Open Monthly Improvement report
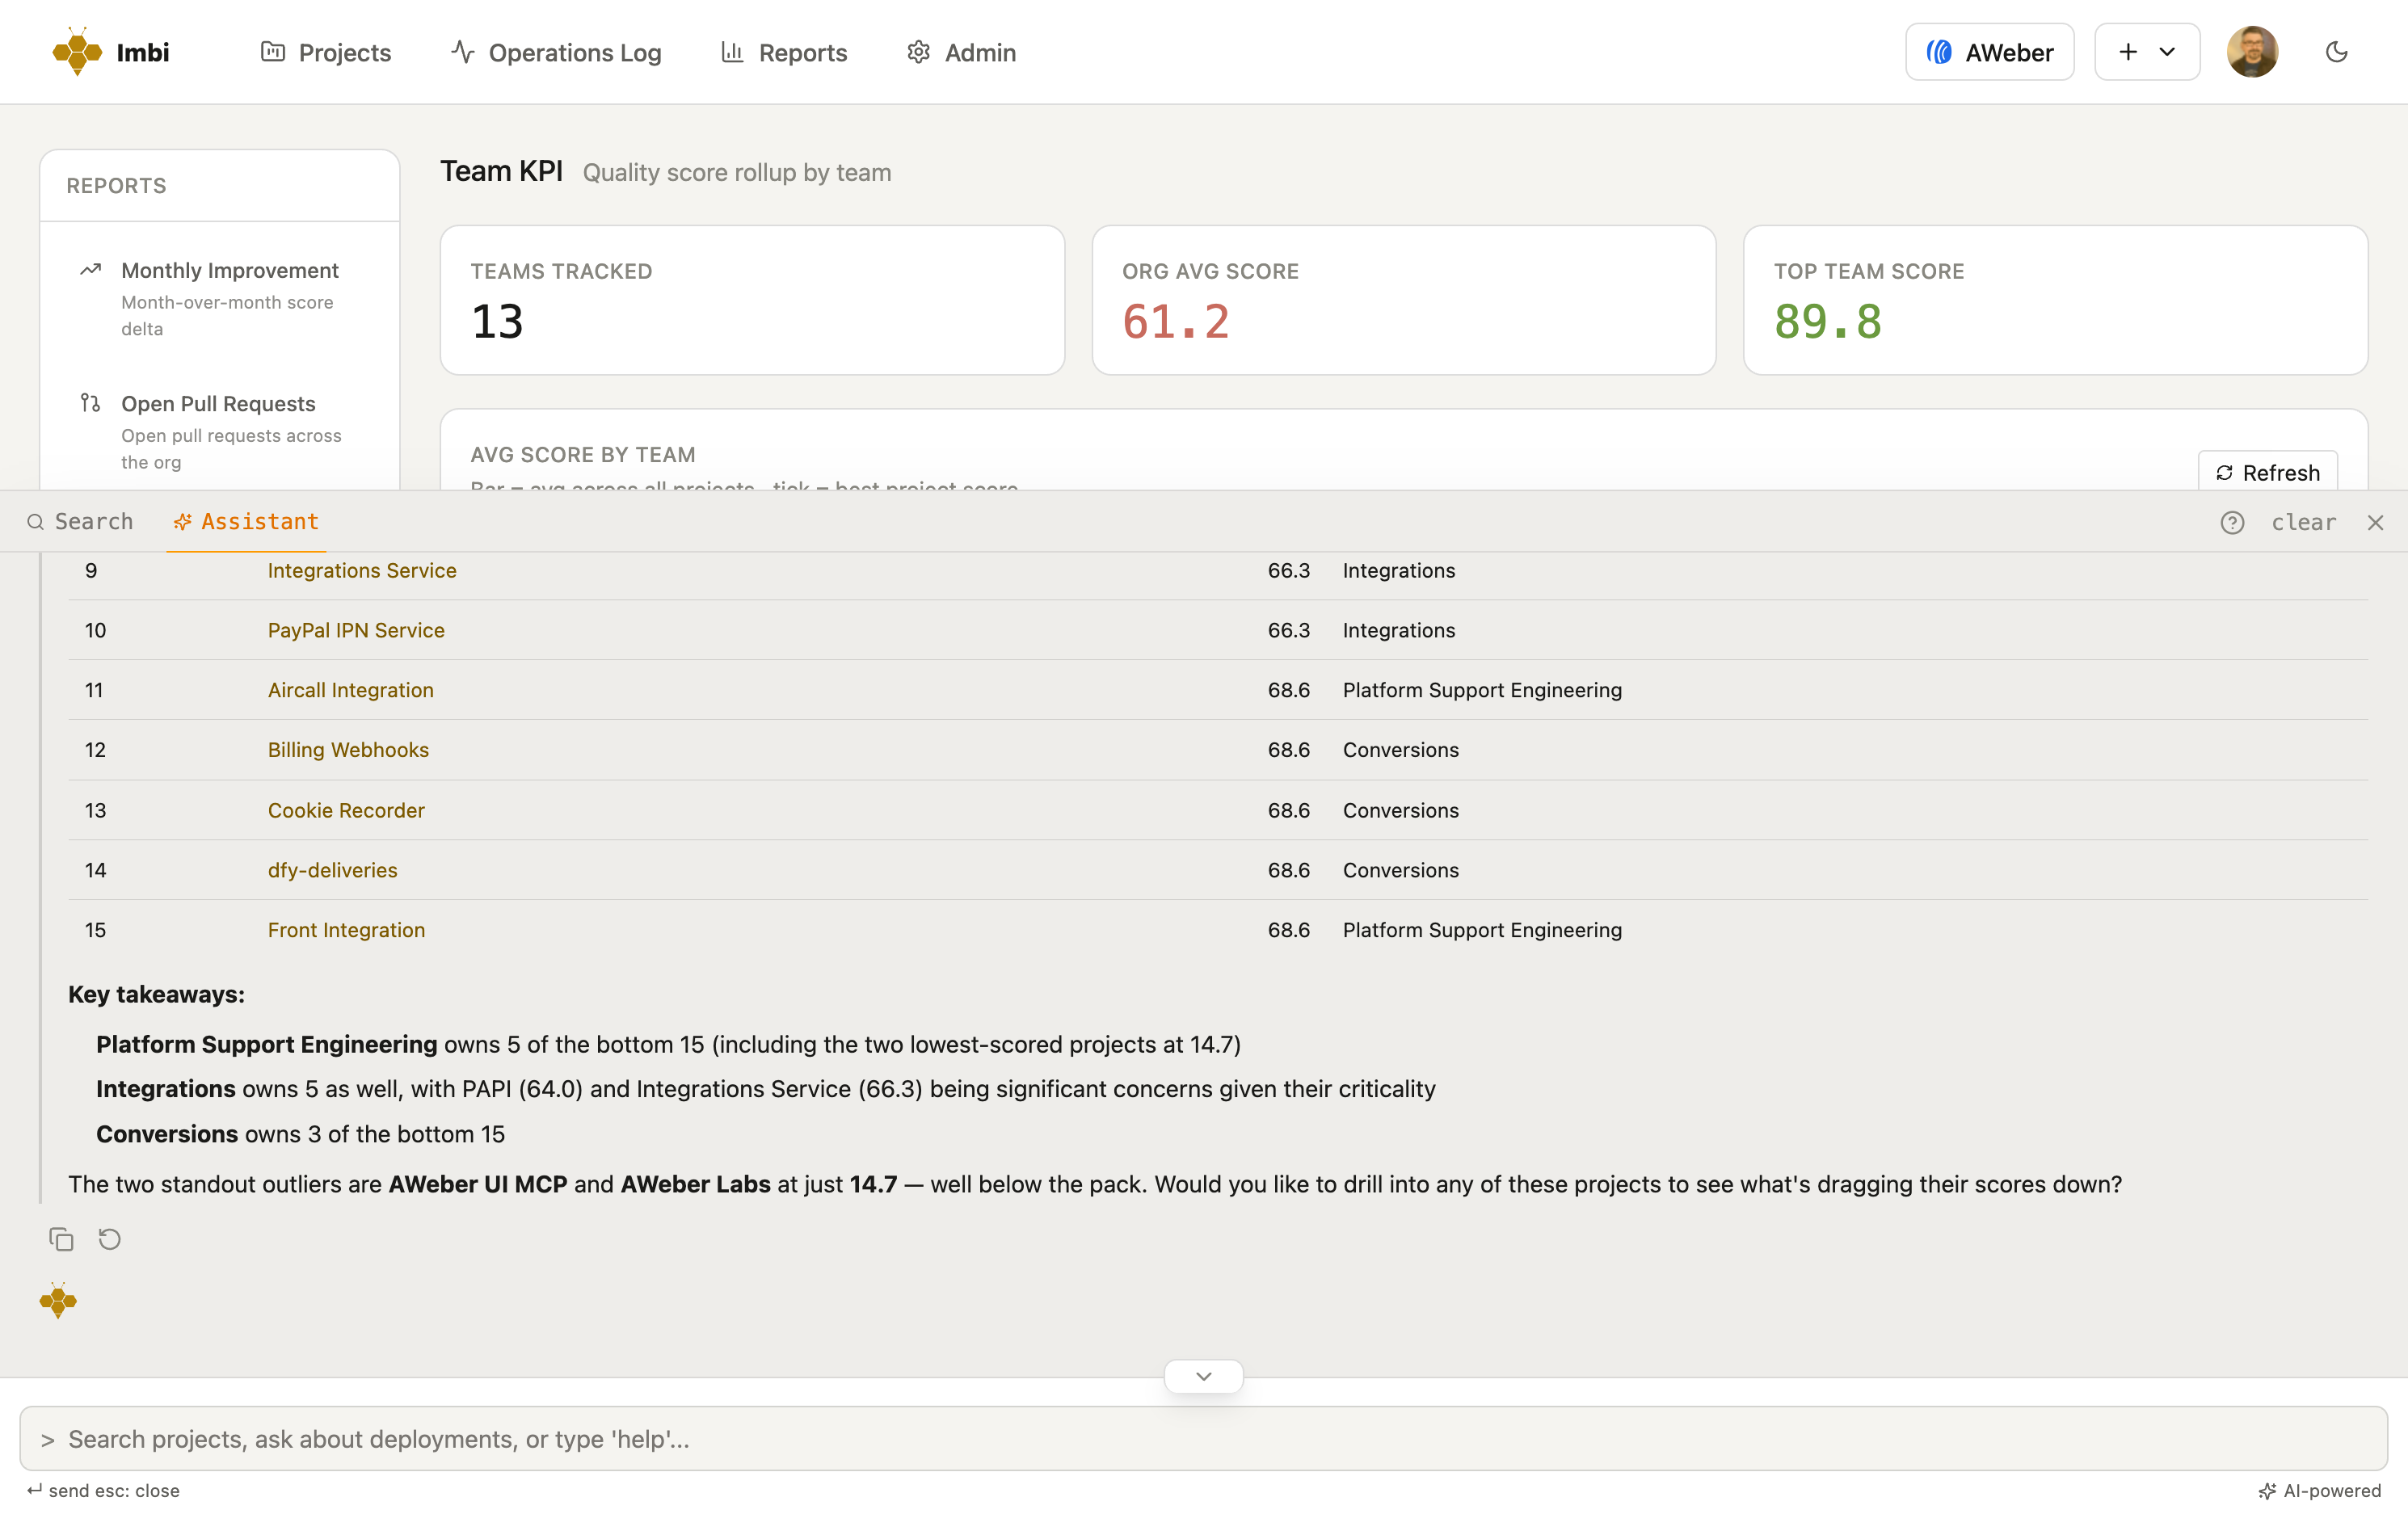 [x=220, y=298]
